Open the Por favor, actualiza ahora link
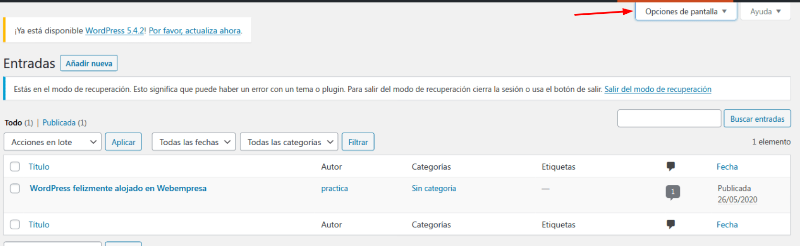 [x=195, y=31]
